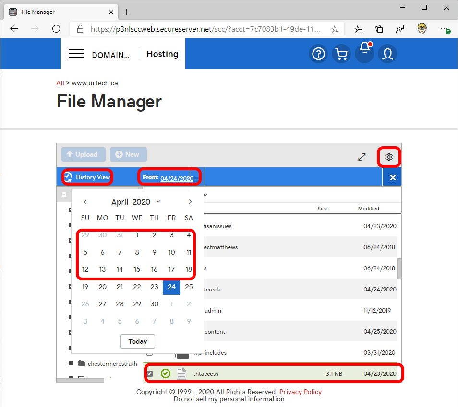This screenshot has width=458, height=407.
Task: Advance calendar to next month
Action: click(x=190, y=201)
